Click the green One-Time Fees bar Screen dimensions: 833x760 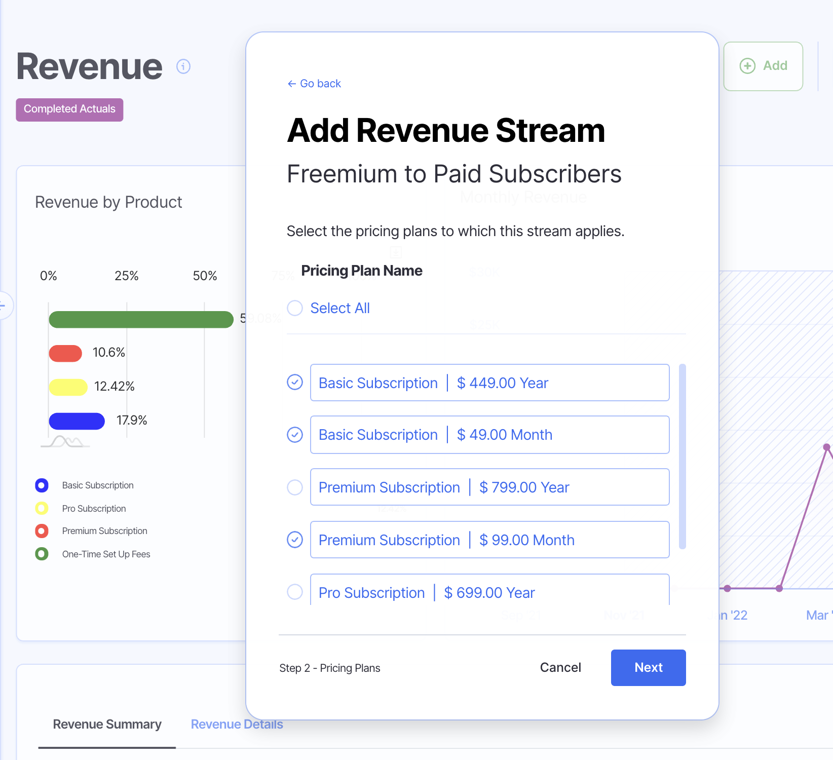(141, 320)
